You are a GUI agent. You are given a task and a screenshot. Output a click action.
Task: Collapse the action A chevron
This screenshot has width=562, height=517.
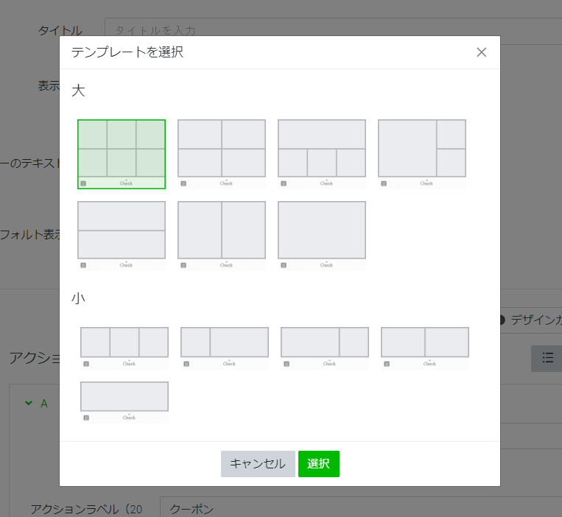coord(29,403)
